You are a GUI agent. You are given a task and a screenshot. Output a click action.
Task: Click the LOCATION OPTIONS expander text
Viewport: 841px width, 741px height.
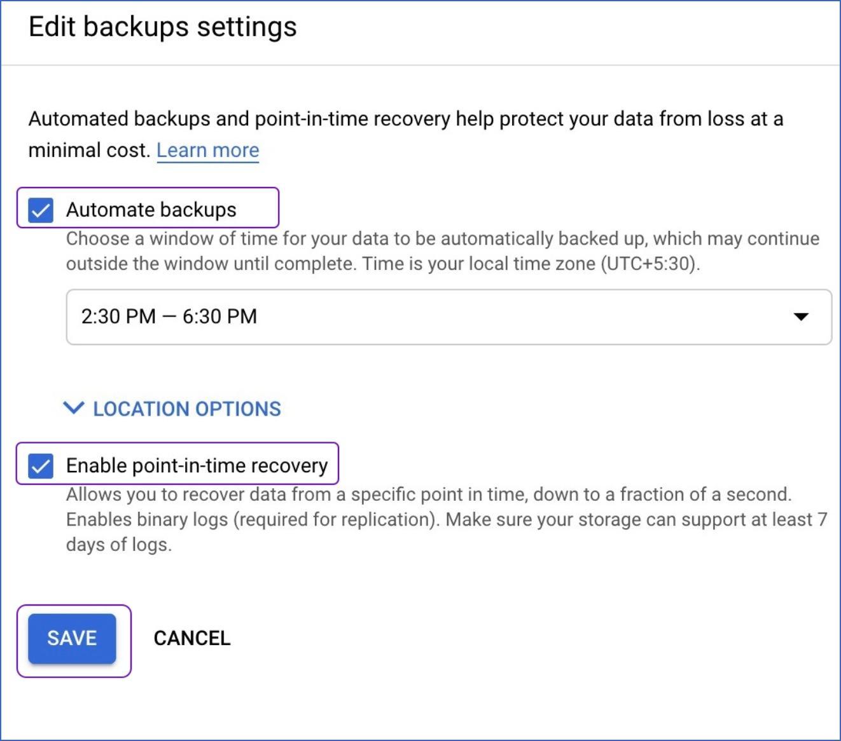click(x=186, y=409)
